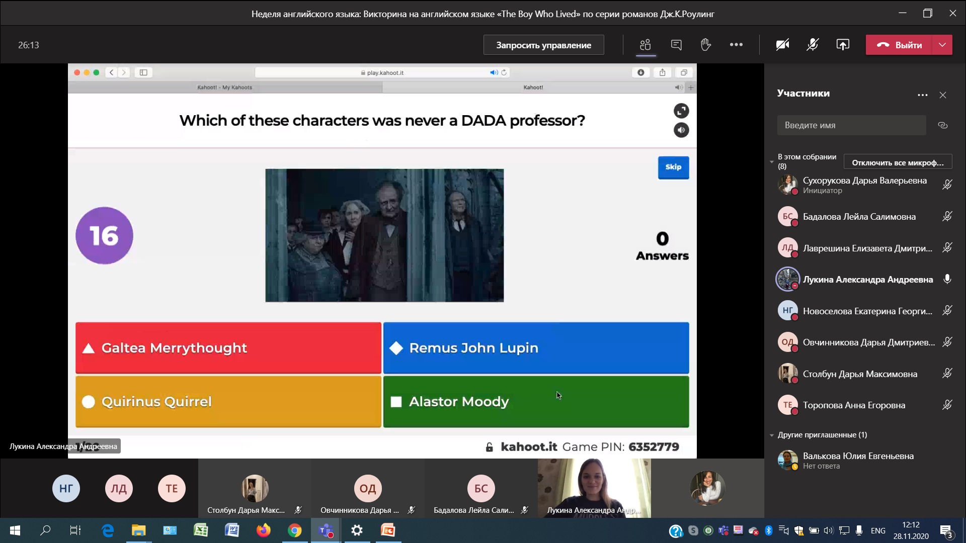Click Safari new tab plus icon
This screenshot has height=543, width=966.
tap(691, 87)
